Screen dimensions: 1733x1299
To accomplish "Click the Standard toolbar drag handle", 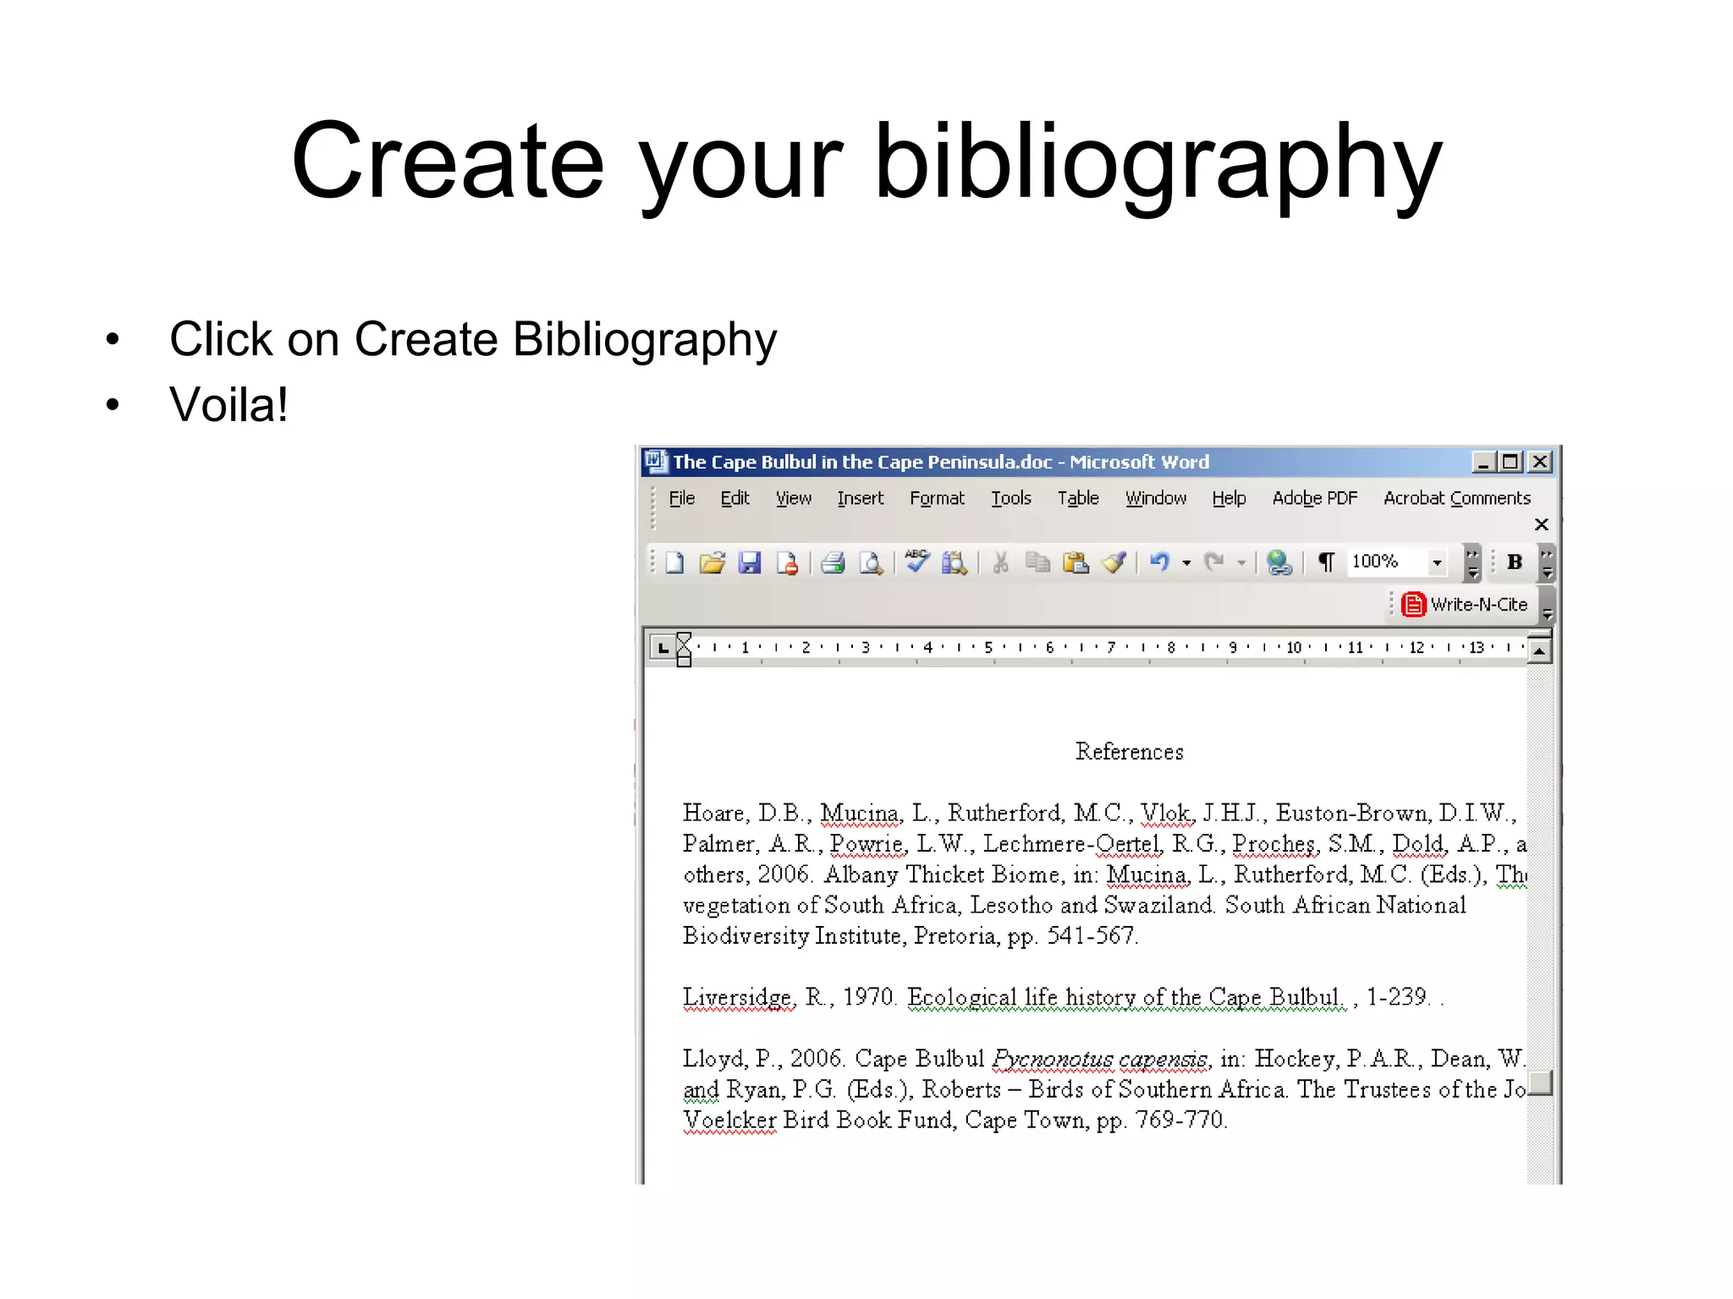I will [653, 562].
